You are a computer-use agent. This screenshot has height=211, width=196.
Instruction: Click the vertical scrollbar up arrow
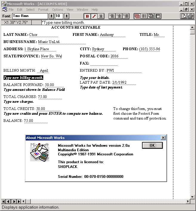pyautogui.click(x=192, y=27)
